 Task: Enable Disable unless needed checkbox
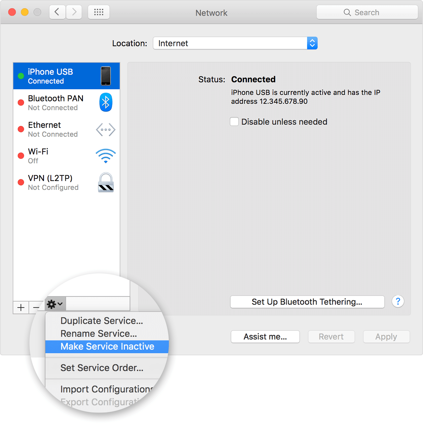point(234,122)
